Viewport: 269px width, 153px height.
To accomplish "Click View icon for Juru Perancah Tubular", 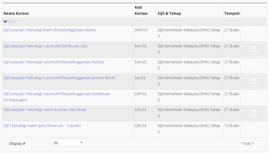I will (x=253, y=129).
